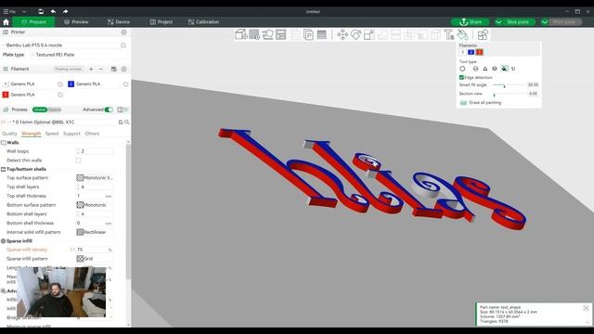Viewport: 594px width, 334px height.
Task: Open the Others settings tab
Action: tap(92, 134)
